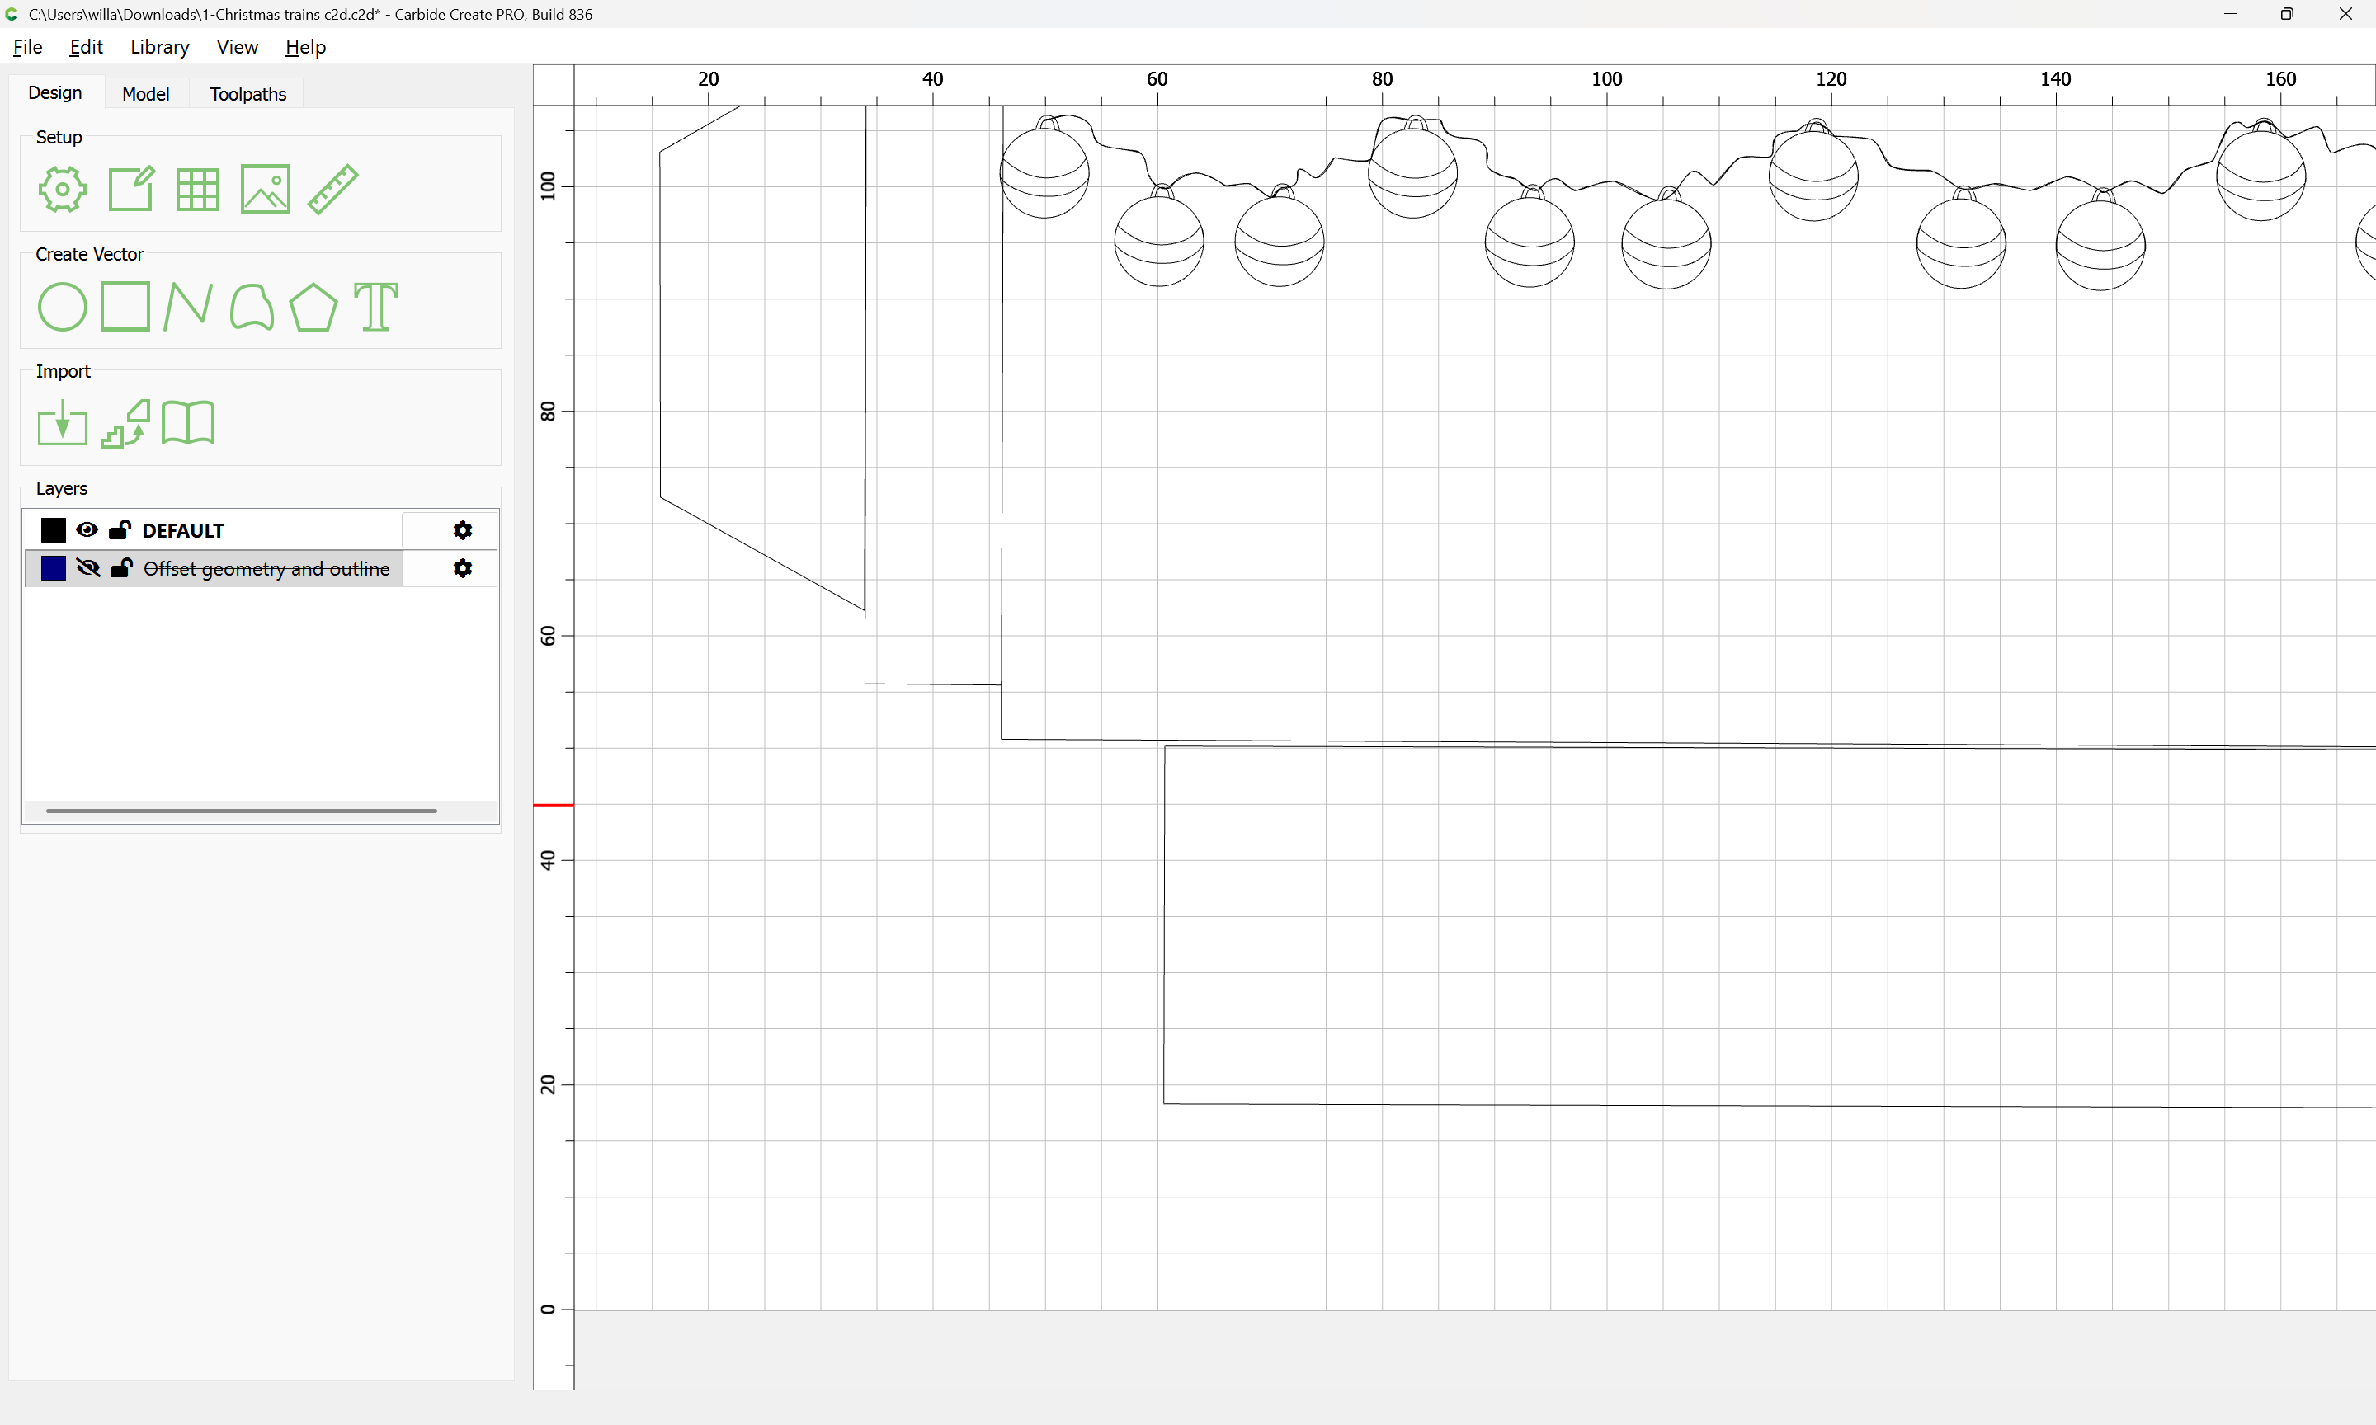The width and height of the screenshot is (2376, 1425).
Task: Click the background image icon
Action: (x=265, y=189)
